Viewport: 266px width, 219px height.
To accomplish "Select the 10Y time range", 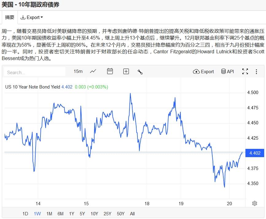I will (94, 214).
